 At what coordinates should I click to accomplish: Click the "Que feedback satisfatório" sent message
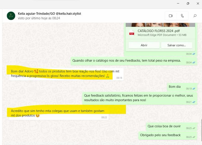138,98
